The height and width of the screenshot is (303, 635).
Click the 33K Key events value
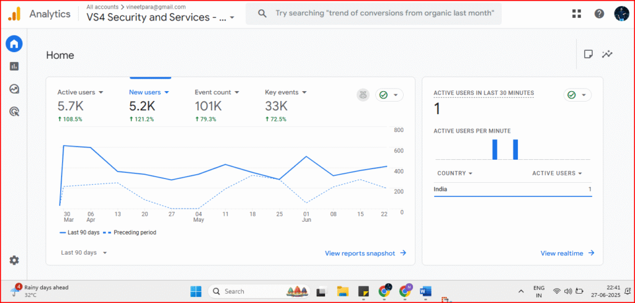click(x=276, y=107)
